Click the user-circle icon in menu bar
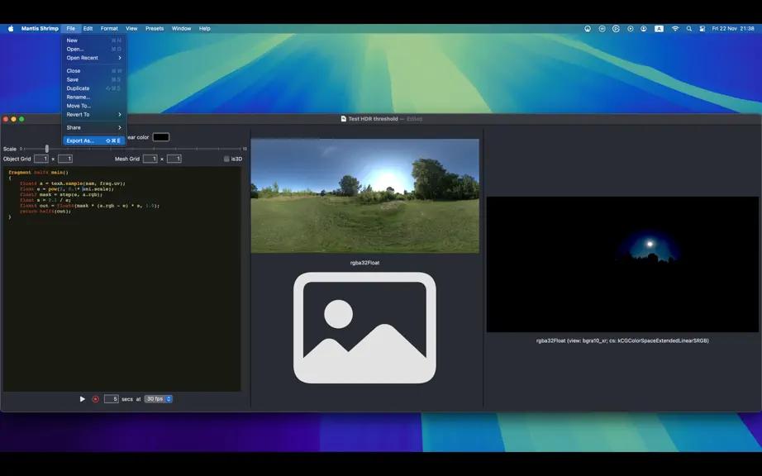Screen dimensions: 762x476 (644, 29)
